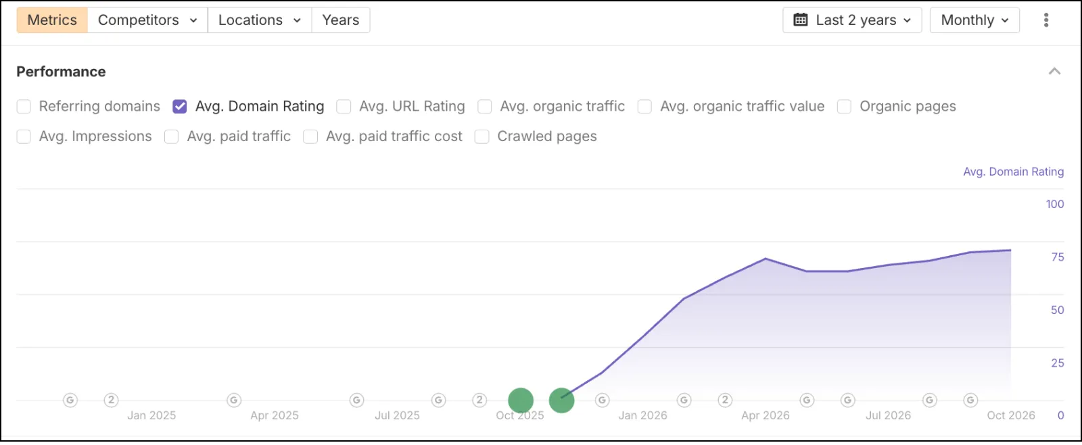Check the Avg. paid traffic box
1082x445 pixels.
click(x=172, y=137)
